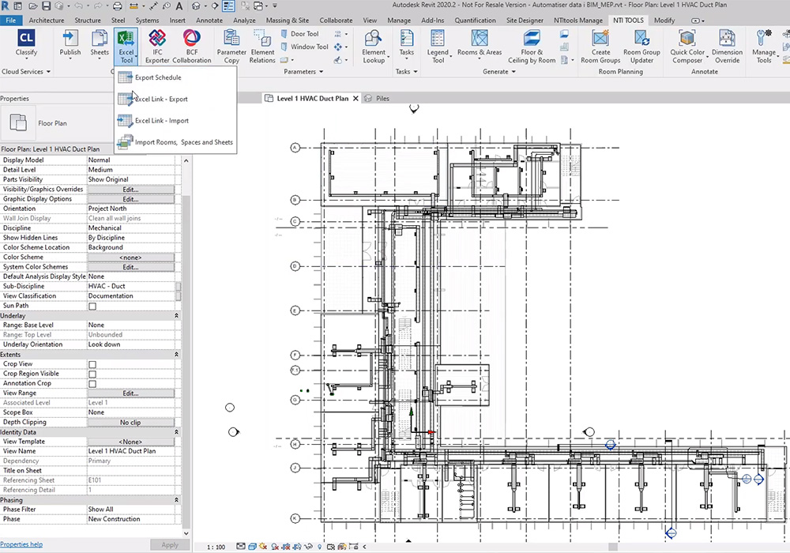Click the No clip Depth Clipping button
The height and width of the screenshot is (553, 790).
point(131,423)
